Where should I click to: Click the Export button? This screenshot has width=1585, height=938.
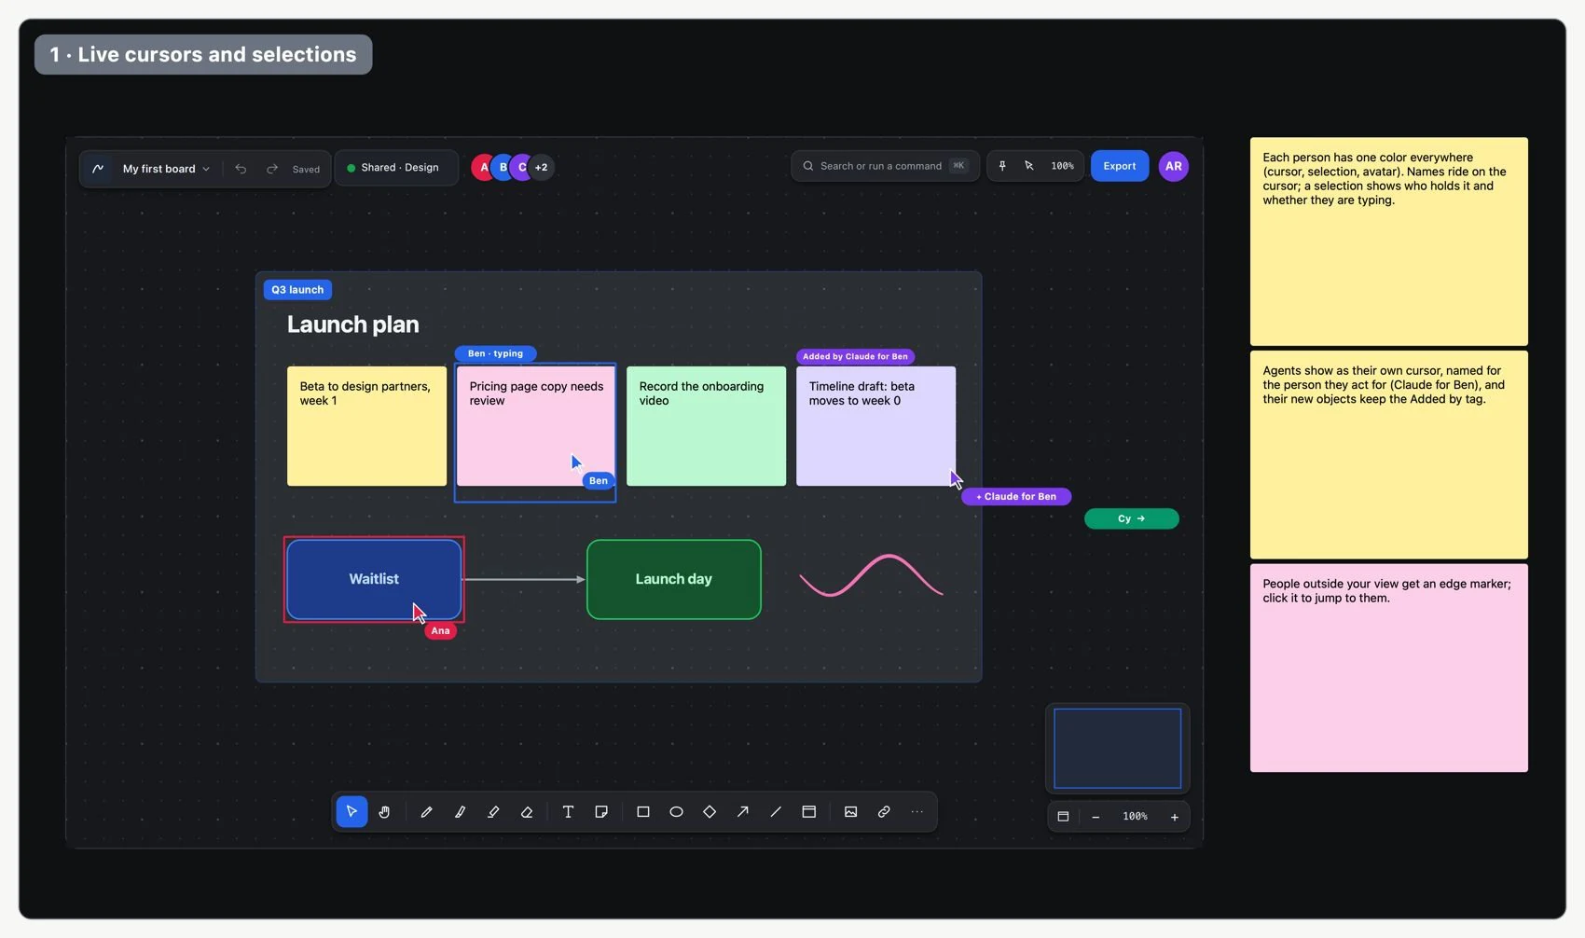[1120, 166]
